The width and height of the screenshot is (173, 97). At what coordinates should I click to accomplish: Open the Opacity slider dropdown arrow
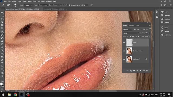149,33
